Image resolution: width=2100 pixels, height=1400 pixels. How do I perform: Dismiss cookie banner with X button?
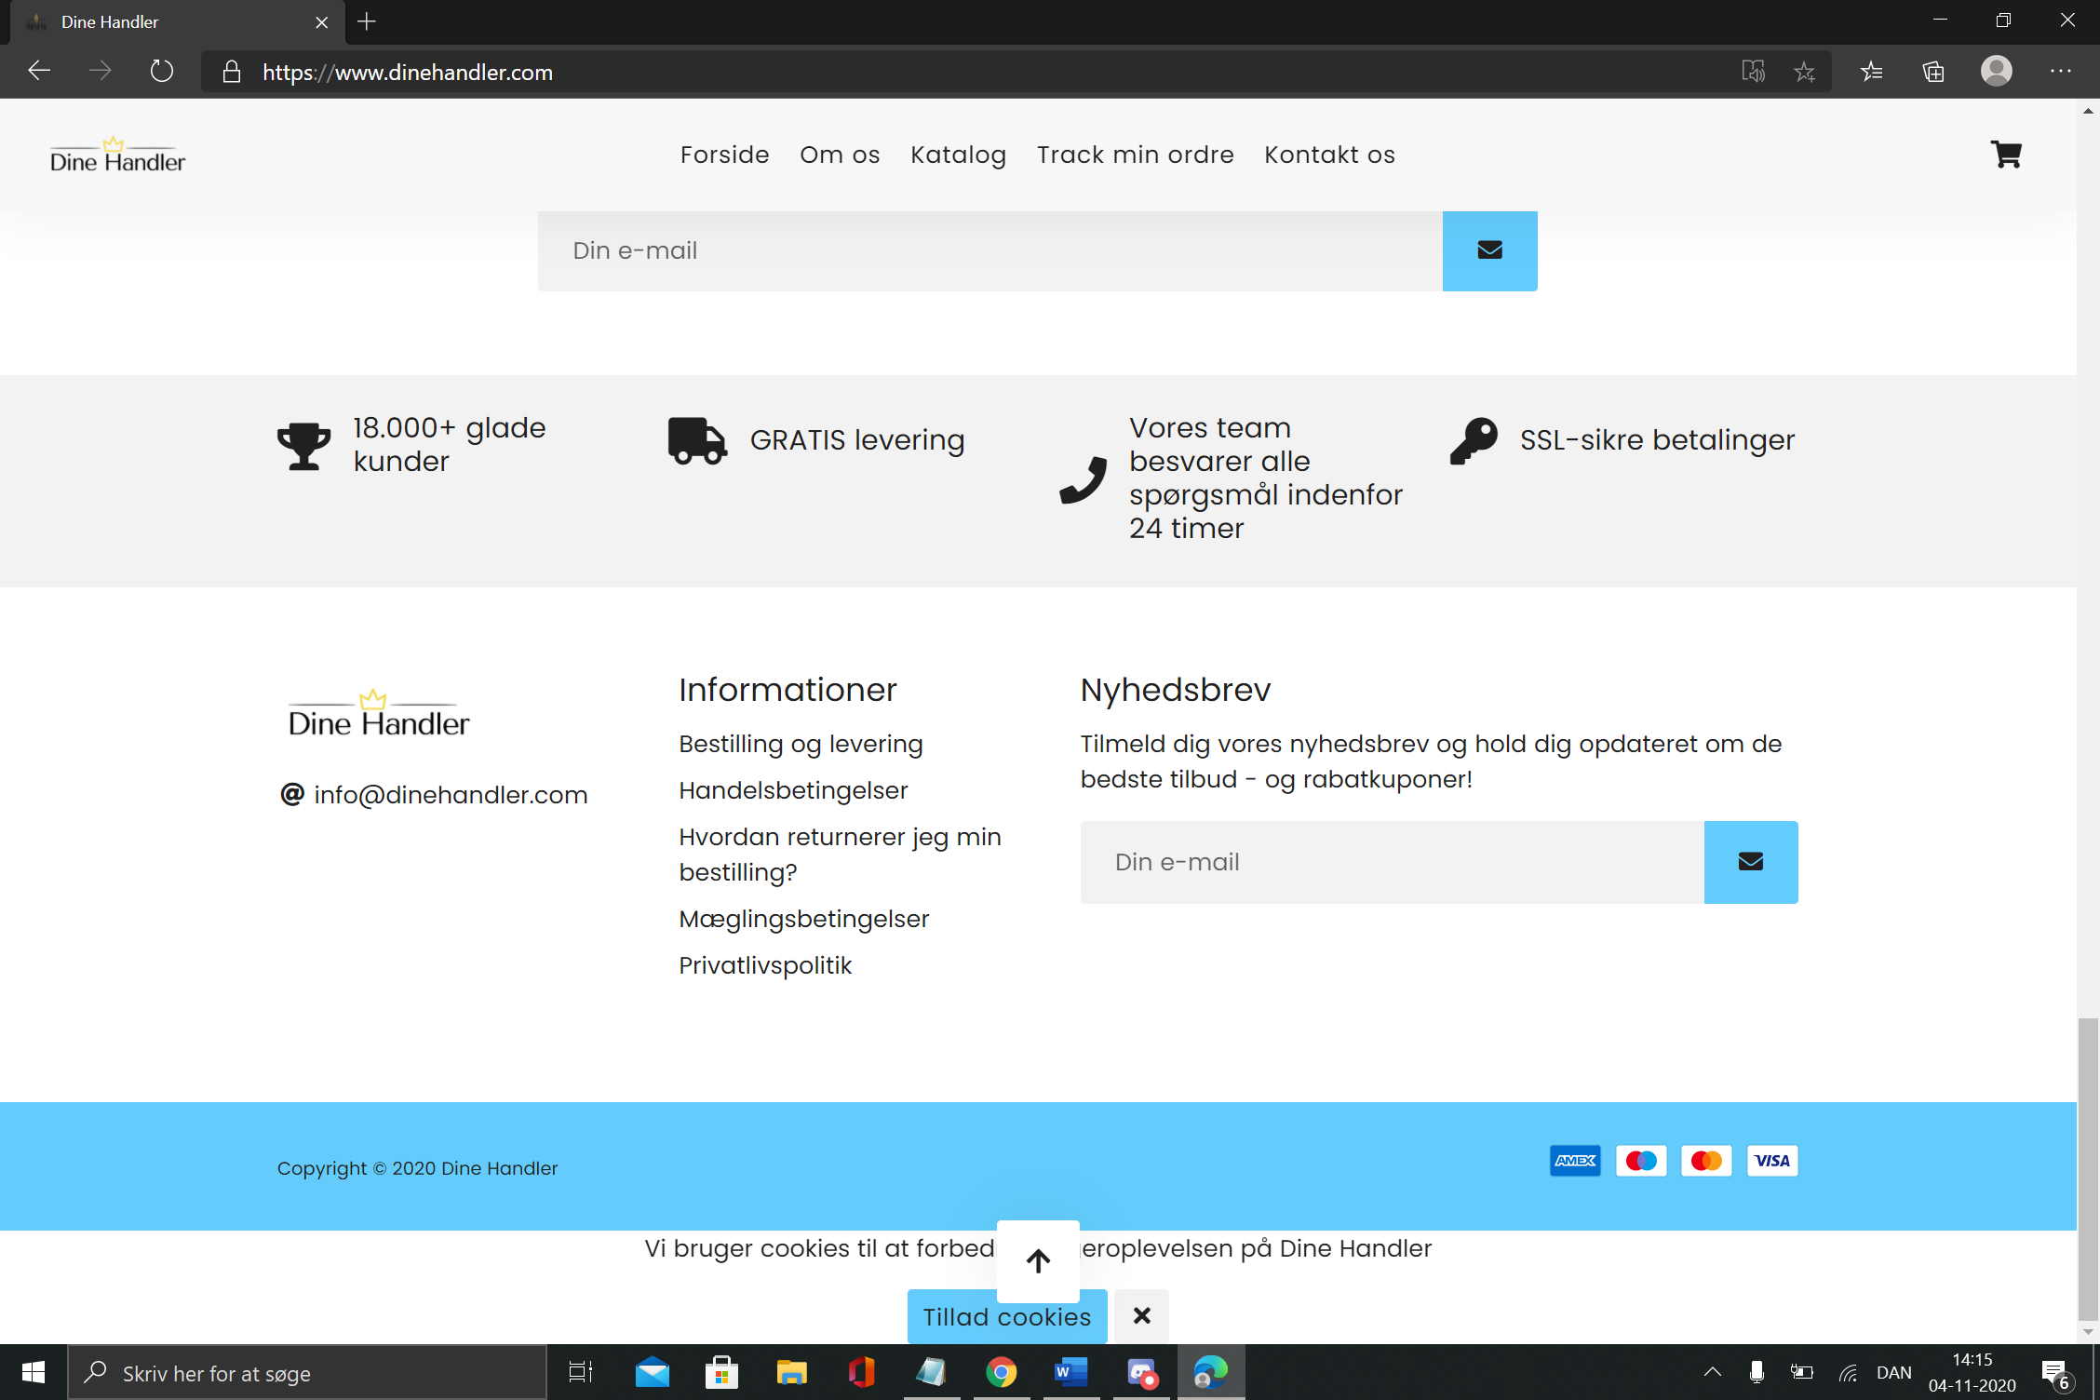coord(1141,1315)
